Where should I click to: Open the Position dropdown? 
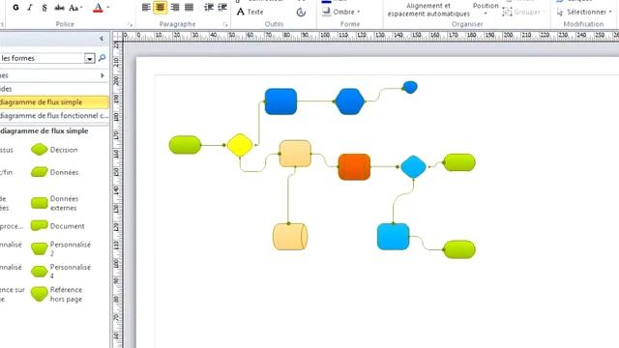click(x=486, y=9)
